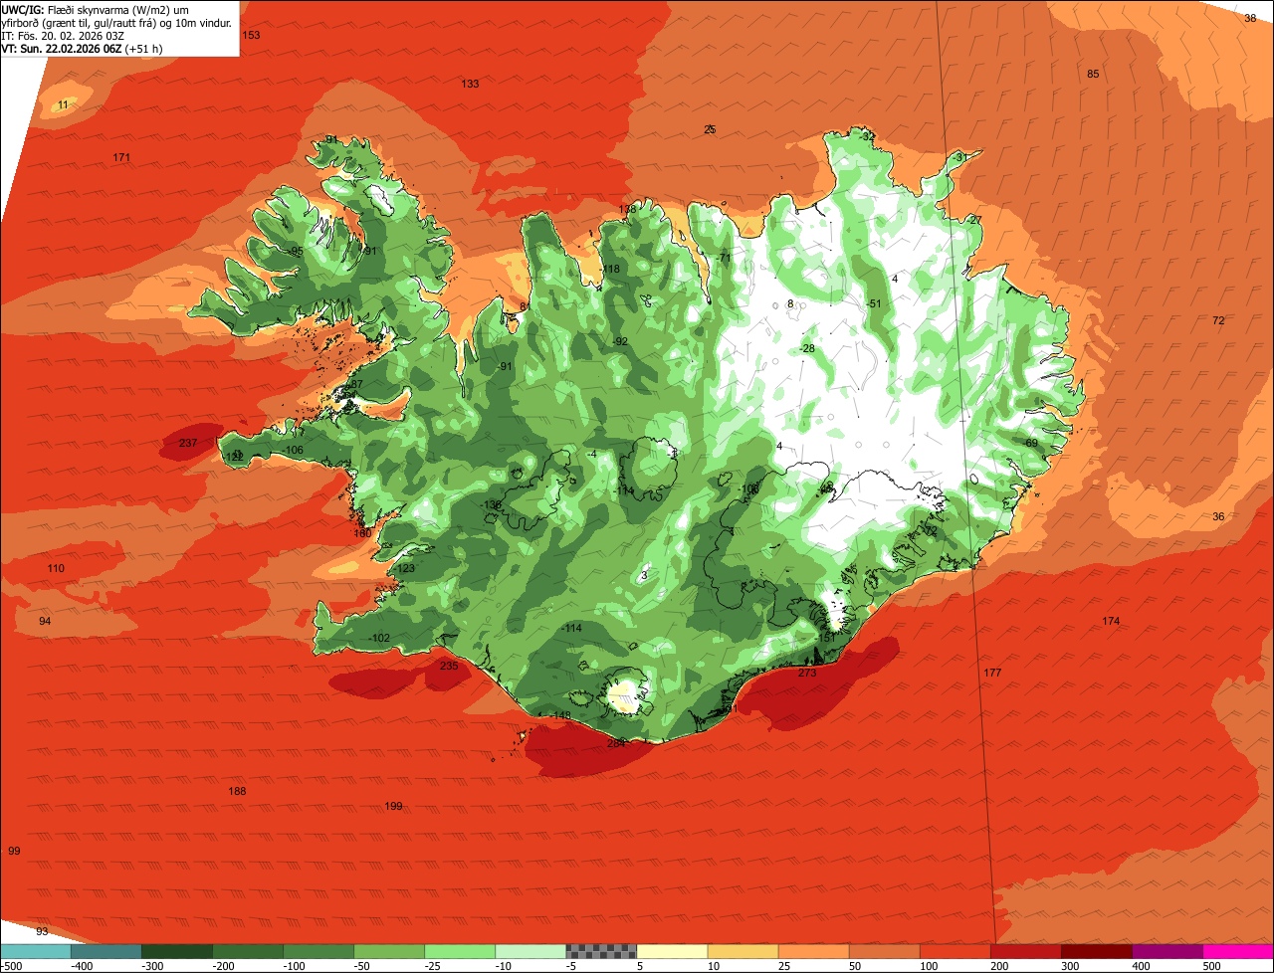1274x973 pixels.
Task: Click the map value 133
Action: [470, 84]
